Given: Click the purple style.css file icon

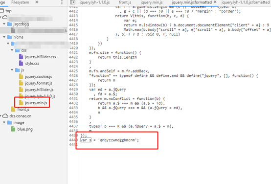Looking at the screenshot, I should point(21,63).
